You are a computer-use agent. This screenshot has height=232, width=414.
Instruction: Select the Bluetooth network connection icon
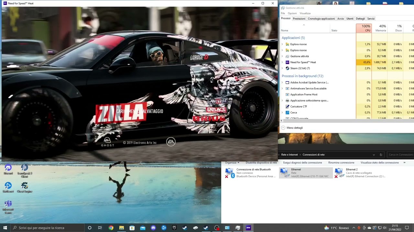click(x=230, y=173)
